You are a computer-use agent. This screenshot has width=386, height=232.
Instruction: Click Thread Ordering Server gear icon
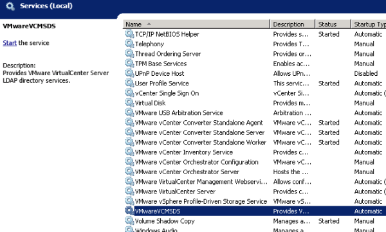(x=129, y=53)
